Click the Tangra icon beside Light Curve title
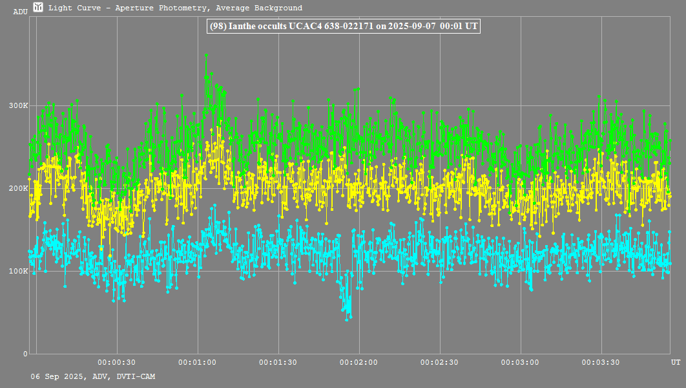The image size is (686, 388). point(38,8)
